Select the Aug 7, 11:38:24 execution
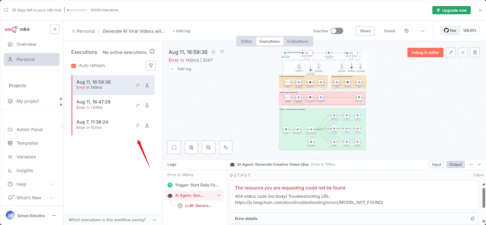Image resolution: width=486 pixels, height=225 pixels. click(113, 124)
